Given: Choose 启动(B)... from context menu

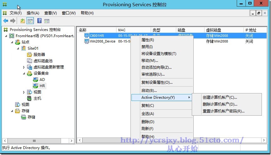Looking at the screenshot, I should coord(162,90).
